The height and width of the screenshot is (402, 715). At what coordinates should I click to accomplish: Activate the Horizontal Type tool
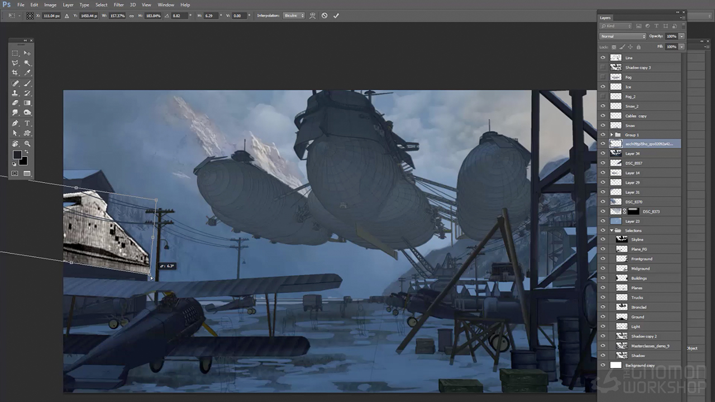tap(27, 123)
